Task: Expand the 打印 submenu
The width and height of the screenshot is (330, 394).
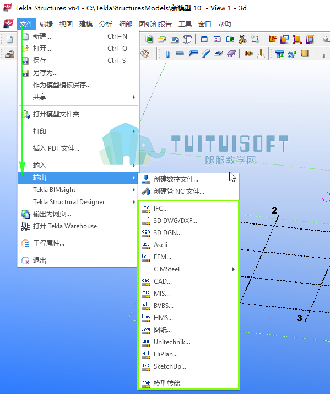Action: (78, 131)
